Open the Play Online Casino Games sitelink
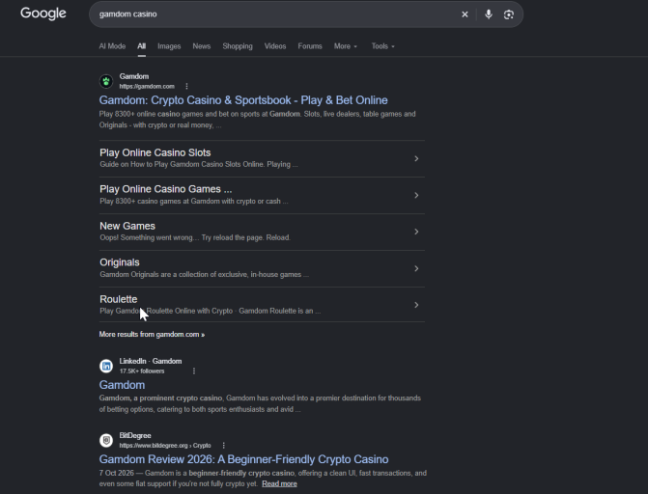Screen dimensions: 648x494 tap(166, 189)
